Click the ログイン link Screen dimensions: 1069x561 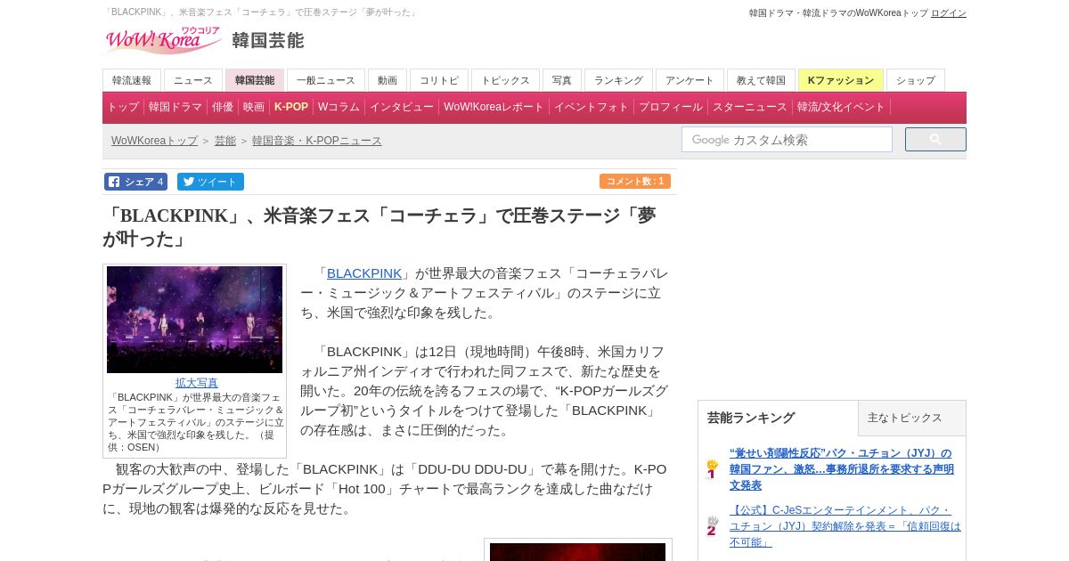[x=949, y=13]
